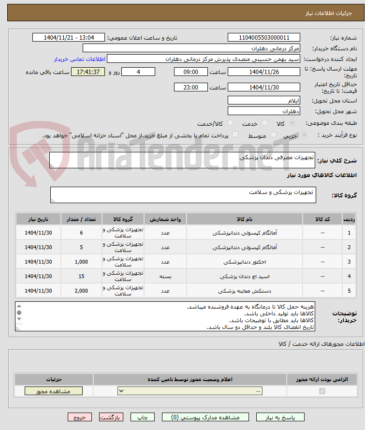Viewport: 365px width, 430px height.
Task: Click خروج exit button
Action: click(x=80, y=417)
